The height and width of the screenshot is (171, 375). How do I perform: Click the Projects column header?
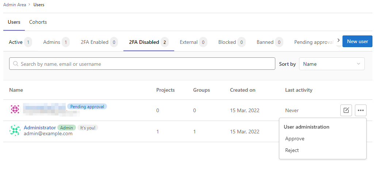click(165, 90)
